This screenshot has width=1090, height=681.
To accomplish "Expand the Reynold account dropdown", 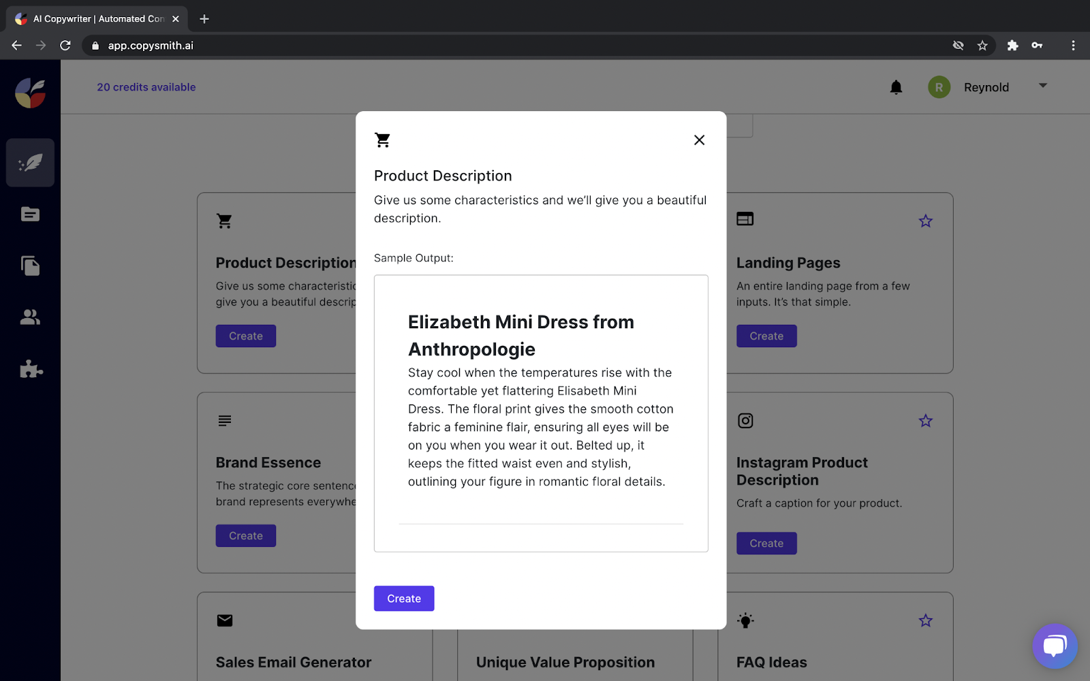I will tap(1042, 86).
